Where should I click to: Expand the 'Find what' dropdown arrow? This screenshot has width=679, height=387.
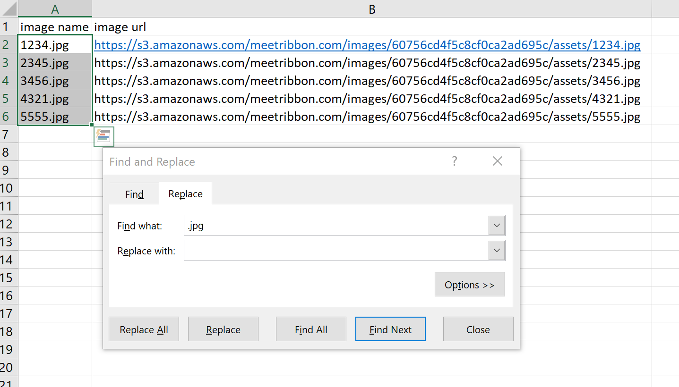(x=497, y=226)
